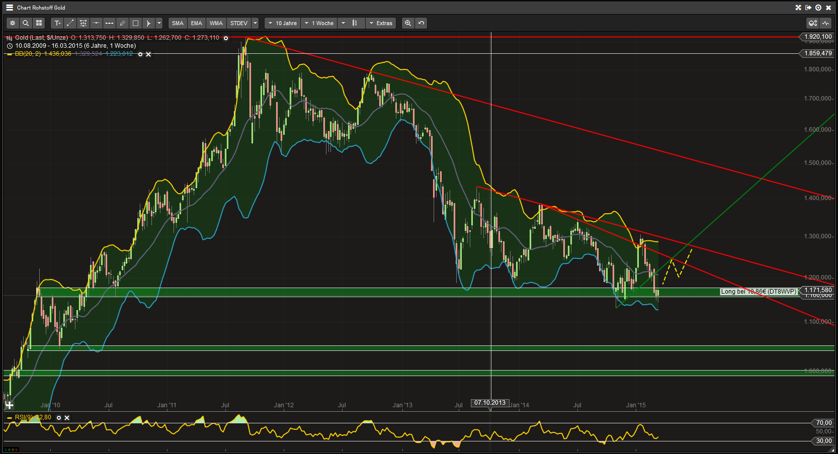
Task: Open the indicator list icon bottom right
Action: point(825,23)
